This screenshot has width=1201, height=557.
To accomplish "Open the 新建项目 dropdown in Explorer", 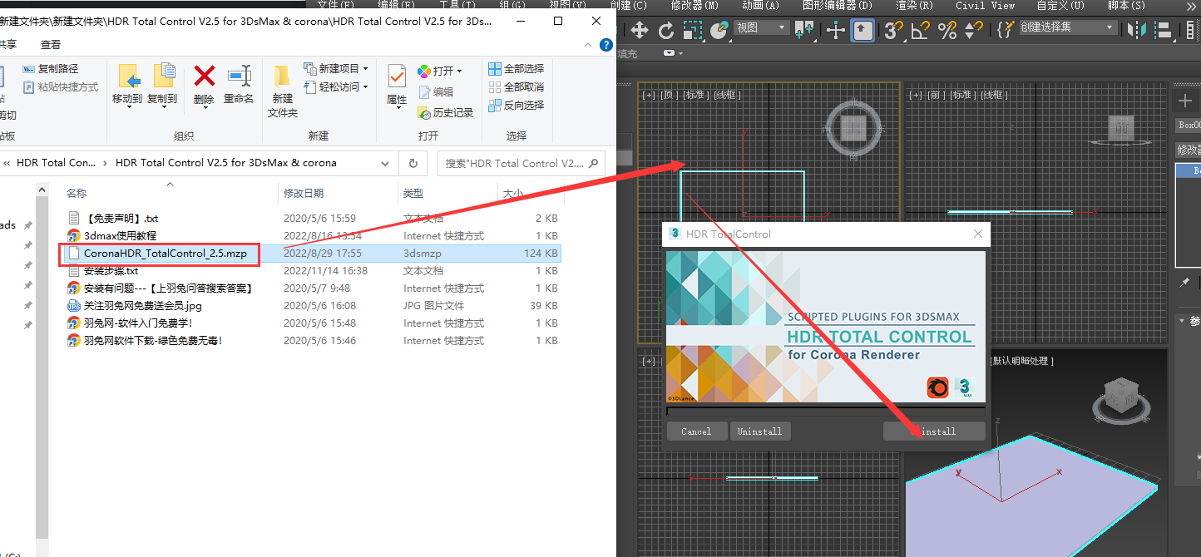I will coord(336,68).
